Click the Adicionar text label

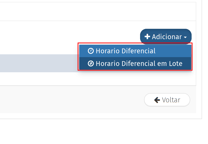click(x=167, y=37)
